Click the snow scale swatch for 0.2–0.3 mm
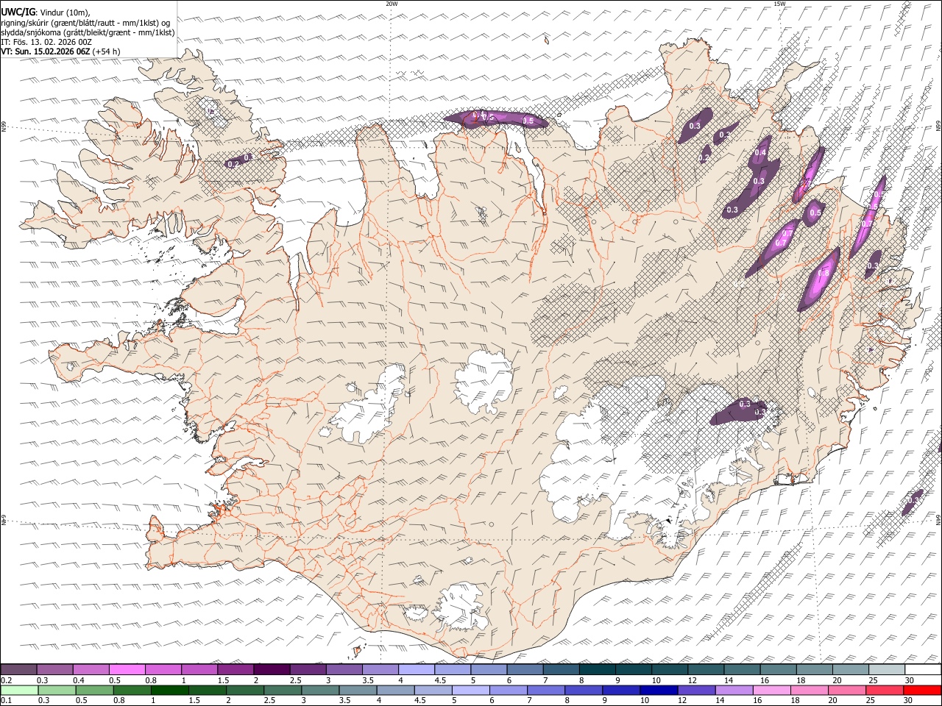The image size is (942, 706). [x=18, y=669]
